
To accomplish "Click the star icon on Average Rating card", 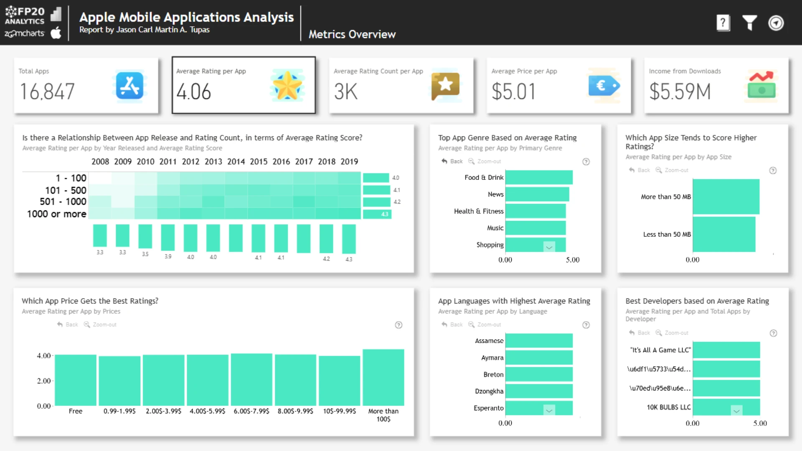I will pyautogui.click(x=287, y=86).
